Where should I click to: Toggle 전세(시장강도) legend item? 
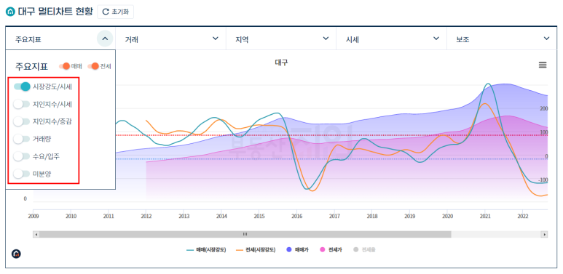click(x=256, y=250)
